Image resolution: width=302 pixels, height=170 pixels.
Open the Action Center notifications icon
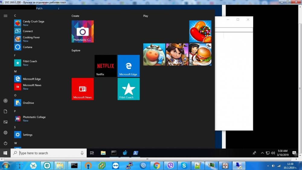[294, 153]
